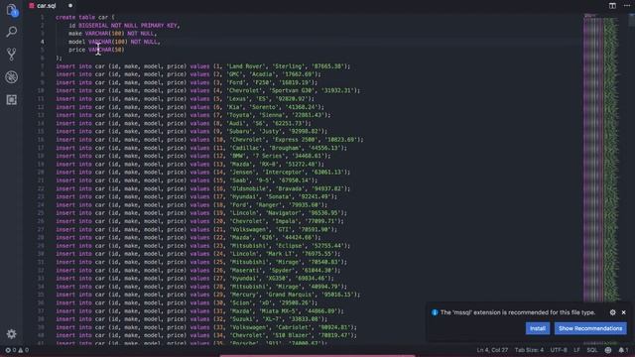Image resolution: width=635 pixels, height=357 pixels.
Task: Click the 'Lexus' ES insert row
Action: point(186,99)
